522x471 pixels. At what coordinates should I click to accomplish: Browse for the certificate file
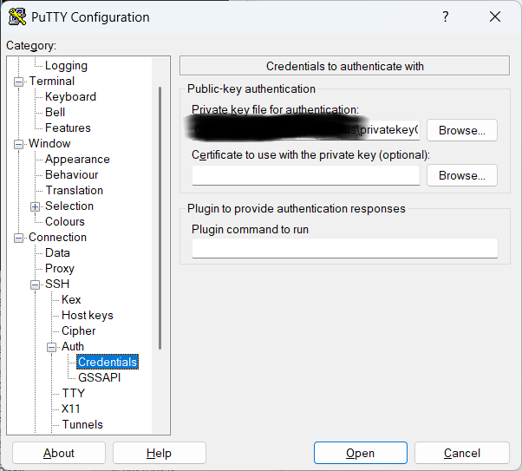point(462,175)
